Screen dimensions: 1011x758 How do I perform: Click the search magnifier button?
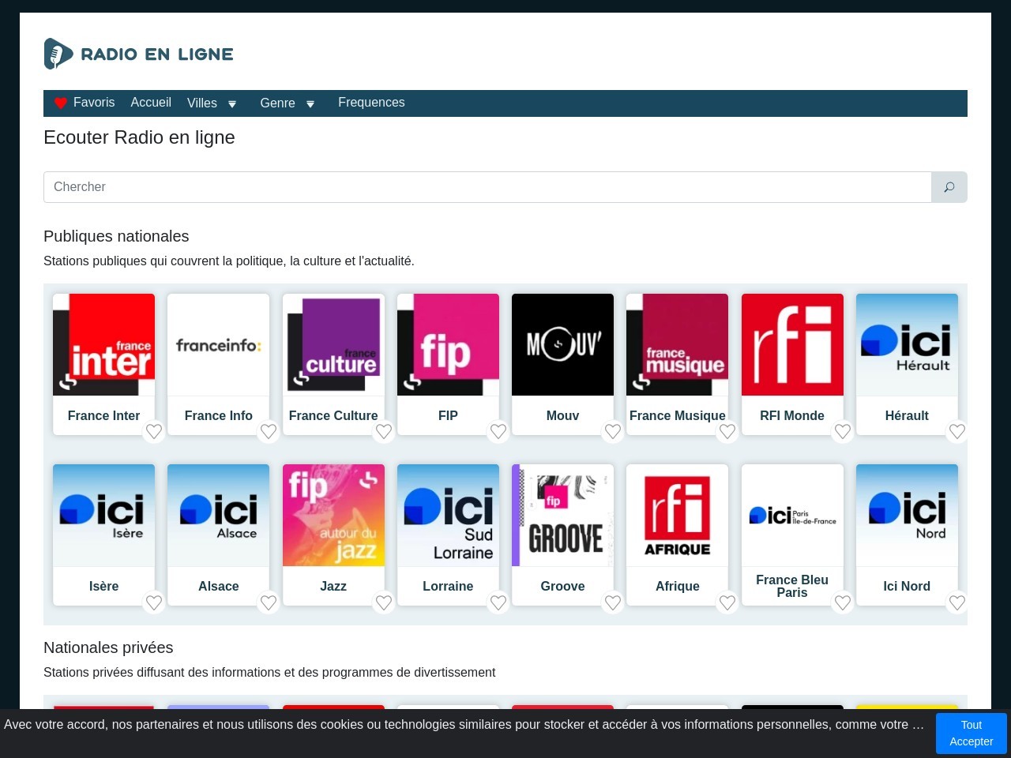pyautogui.click(x=949, y=187)
